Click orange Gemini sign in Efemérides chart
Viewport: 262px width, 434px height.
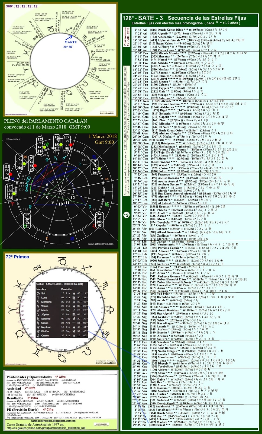47,239
